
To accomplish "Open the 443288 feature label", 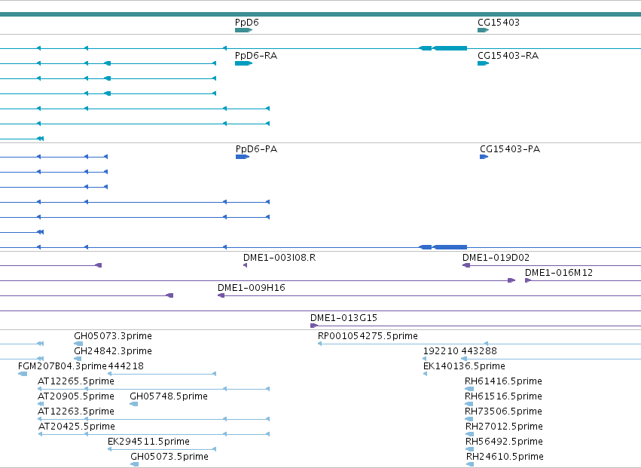I will tap(479, 351).
